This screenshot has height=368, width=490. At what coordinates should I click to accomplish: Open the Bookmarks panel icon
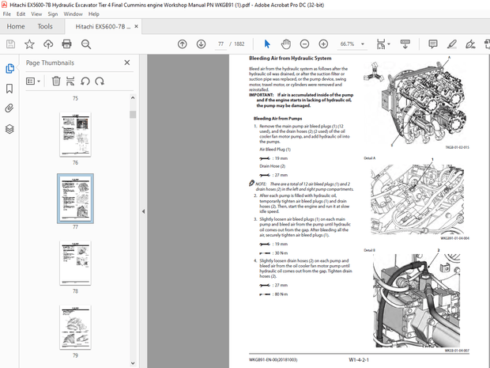(9, 89)
